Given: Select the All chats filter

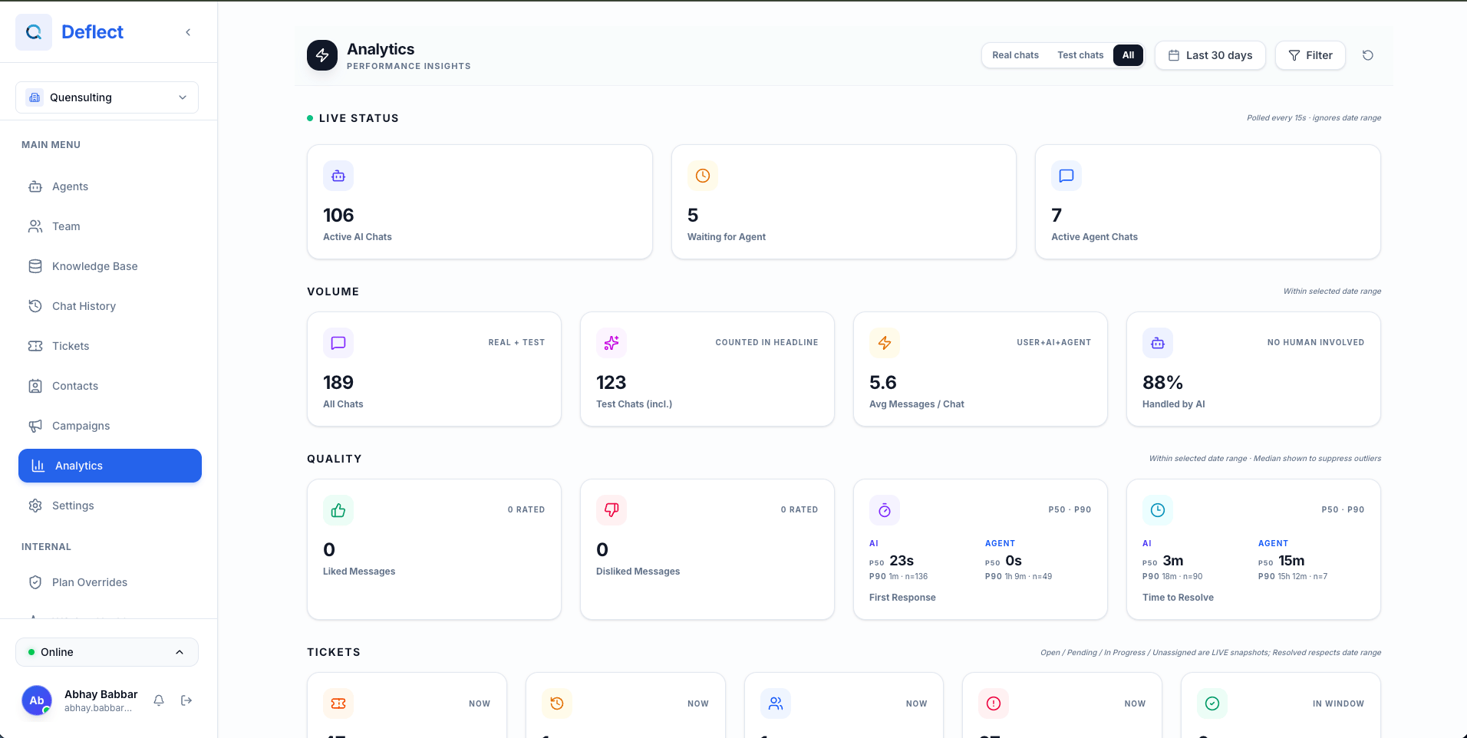Looking at the screenshot, I should coord(1128,55).
